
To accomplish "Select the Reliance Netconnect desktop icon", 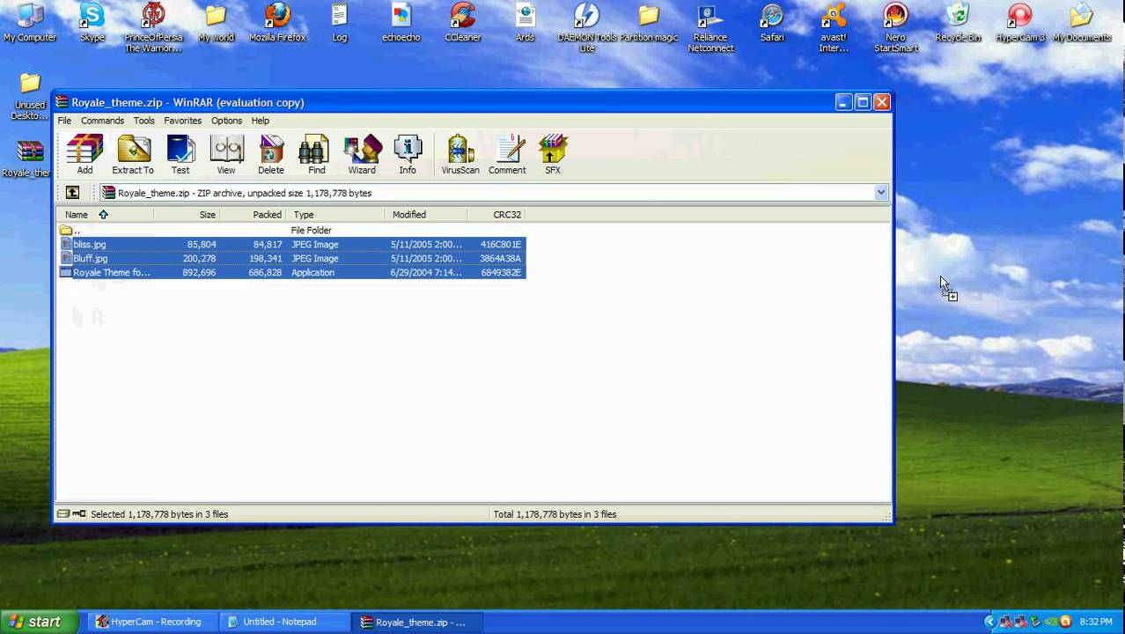I will pyautogui.click(x=710, y=27).
